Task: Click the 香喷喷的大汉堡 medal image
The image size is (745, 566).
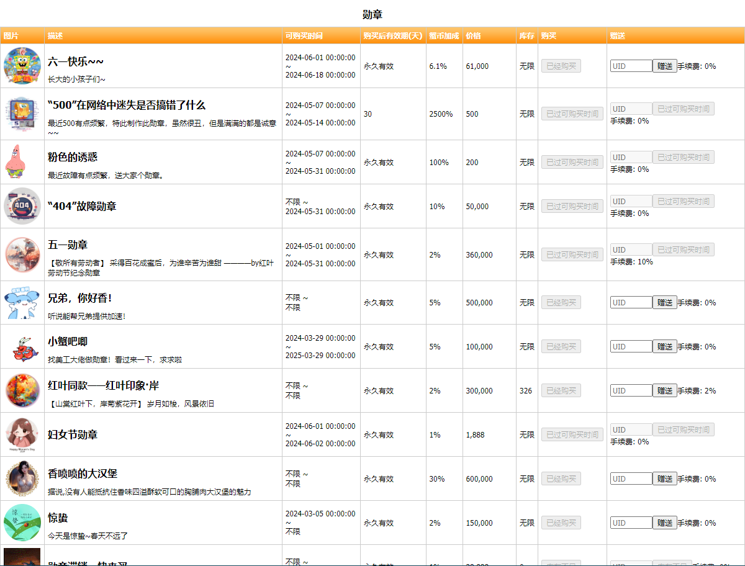Action: pyautogui.click(x=22, y=478)
